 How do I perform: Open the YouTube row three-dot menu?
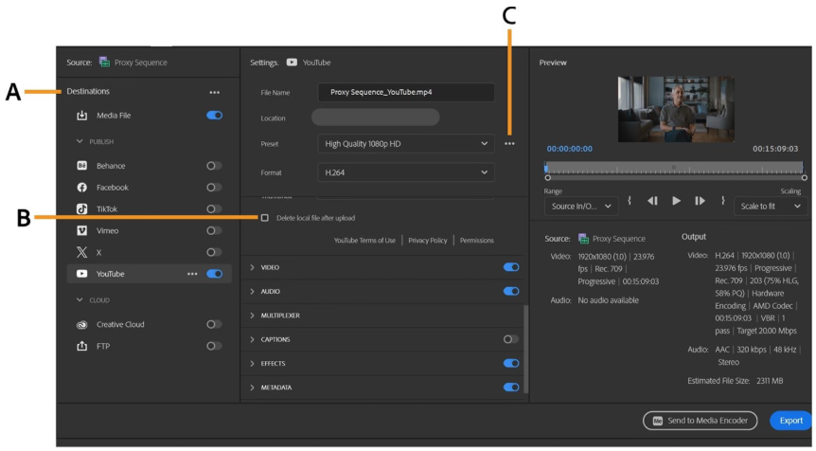[192, 274]
